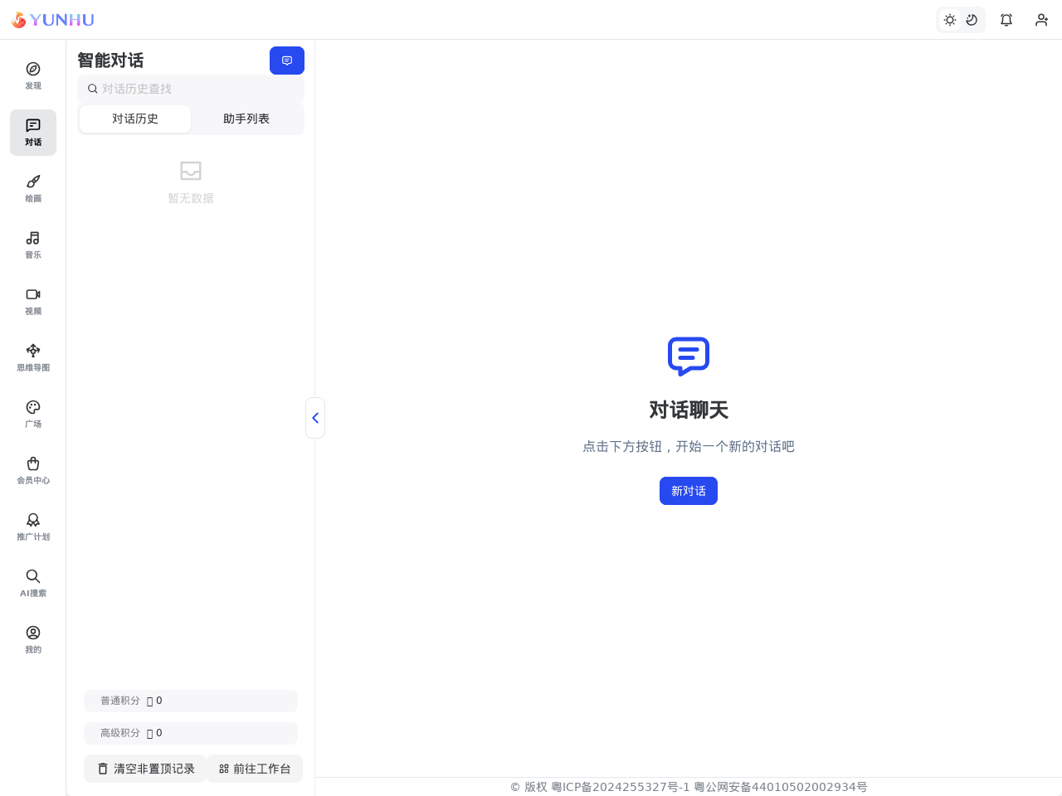Click the 新对话 button

coord(689,491)
